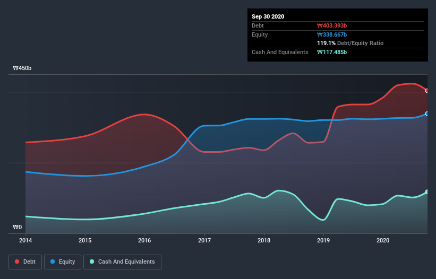The width and height of the screenshot is (436, 279).
Task: Click the Debt value ₩403.393b
Action: tap(332, 26)
